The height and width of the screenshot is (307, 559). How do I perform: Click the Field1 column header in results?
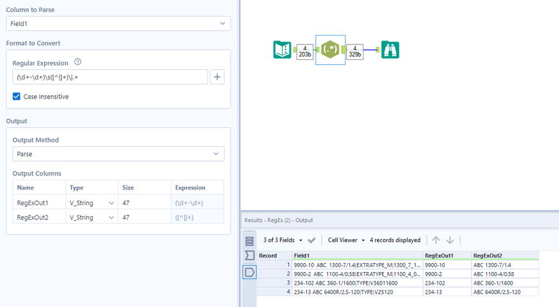pyautogui.click(x=358, y=256)
